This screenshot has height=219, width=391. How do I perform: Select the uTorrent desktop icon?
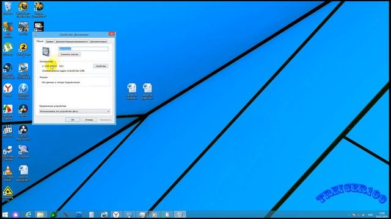click(x=8, y=49)
